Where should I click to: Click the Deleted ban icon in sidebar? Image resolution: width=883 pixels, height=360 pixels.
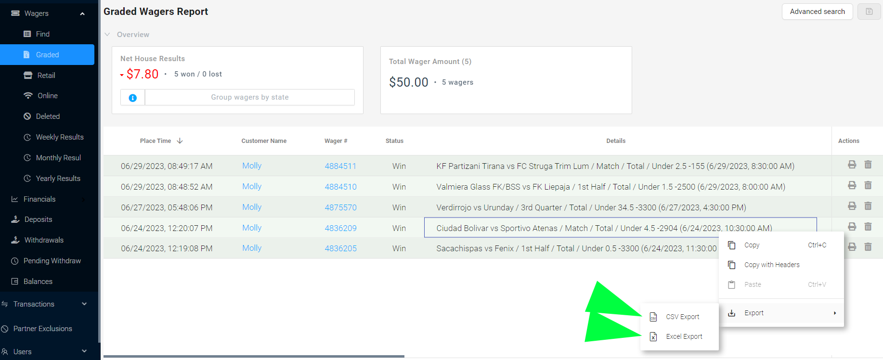point(27,116)
